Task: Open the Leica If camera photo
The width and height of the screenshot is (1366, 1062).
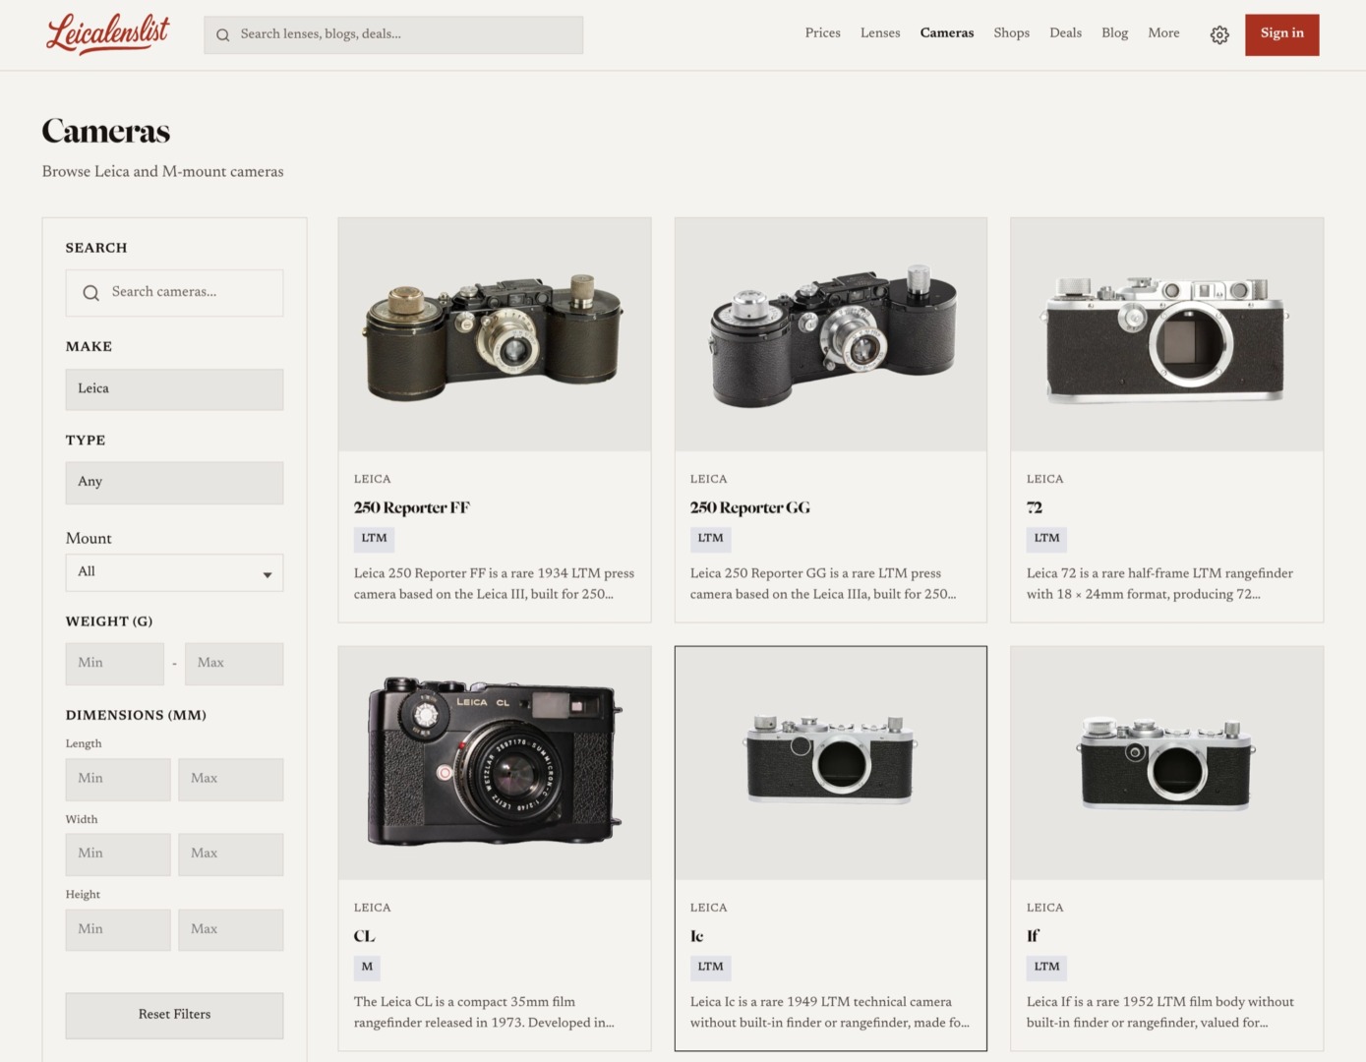Action: coord(1166,763)
